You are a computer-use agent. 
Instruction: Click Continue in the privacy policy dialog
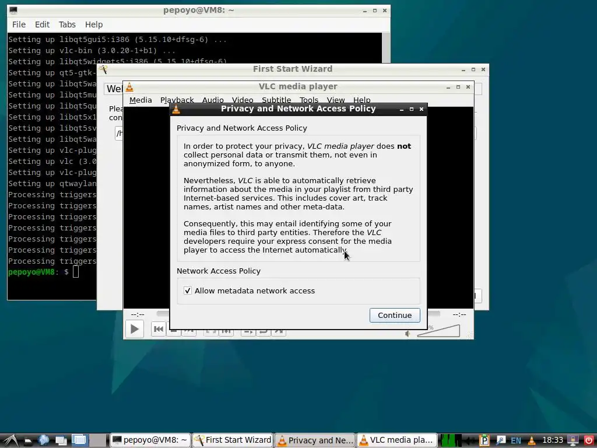pyautogui.click(x=395, y=315)
